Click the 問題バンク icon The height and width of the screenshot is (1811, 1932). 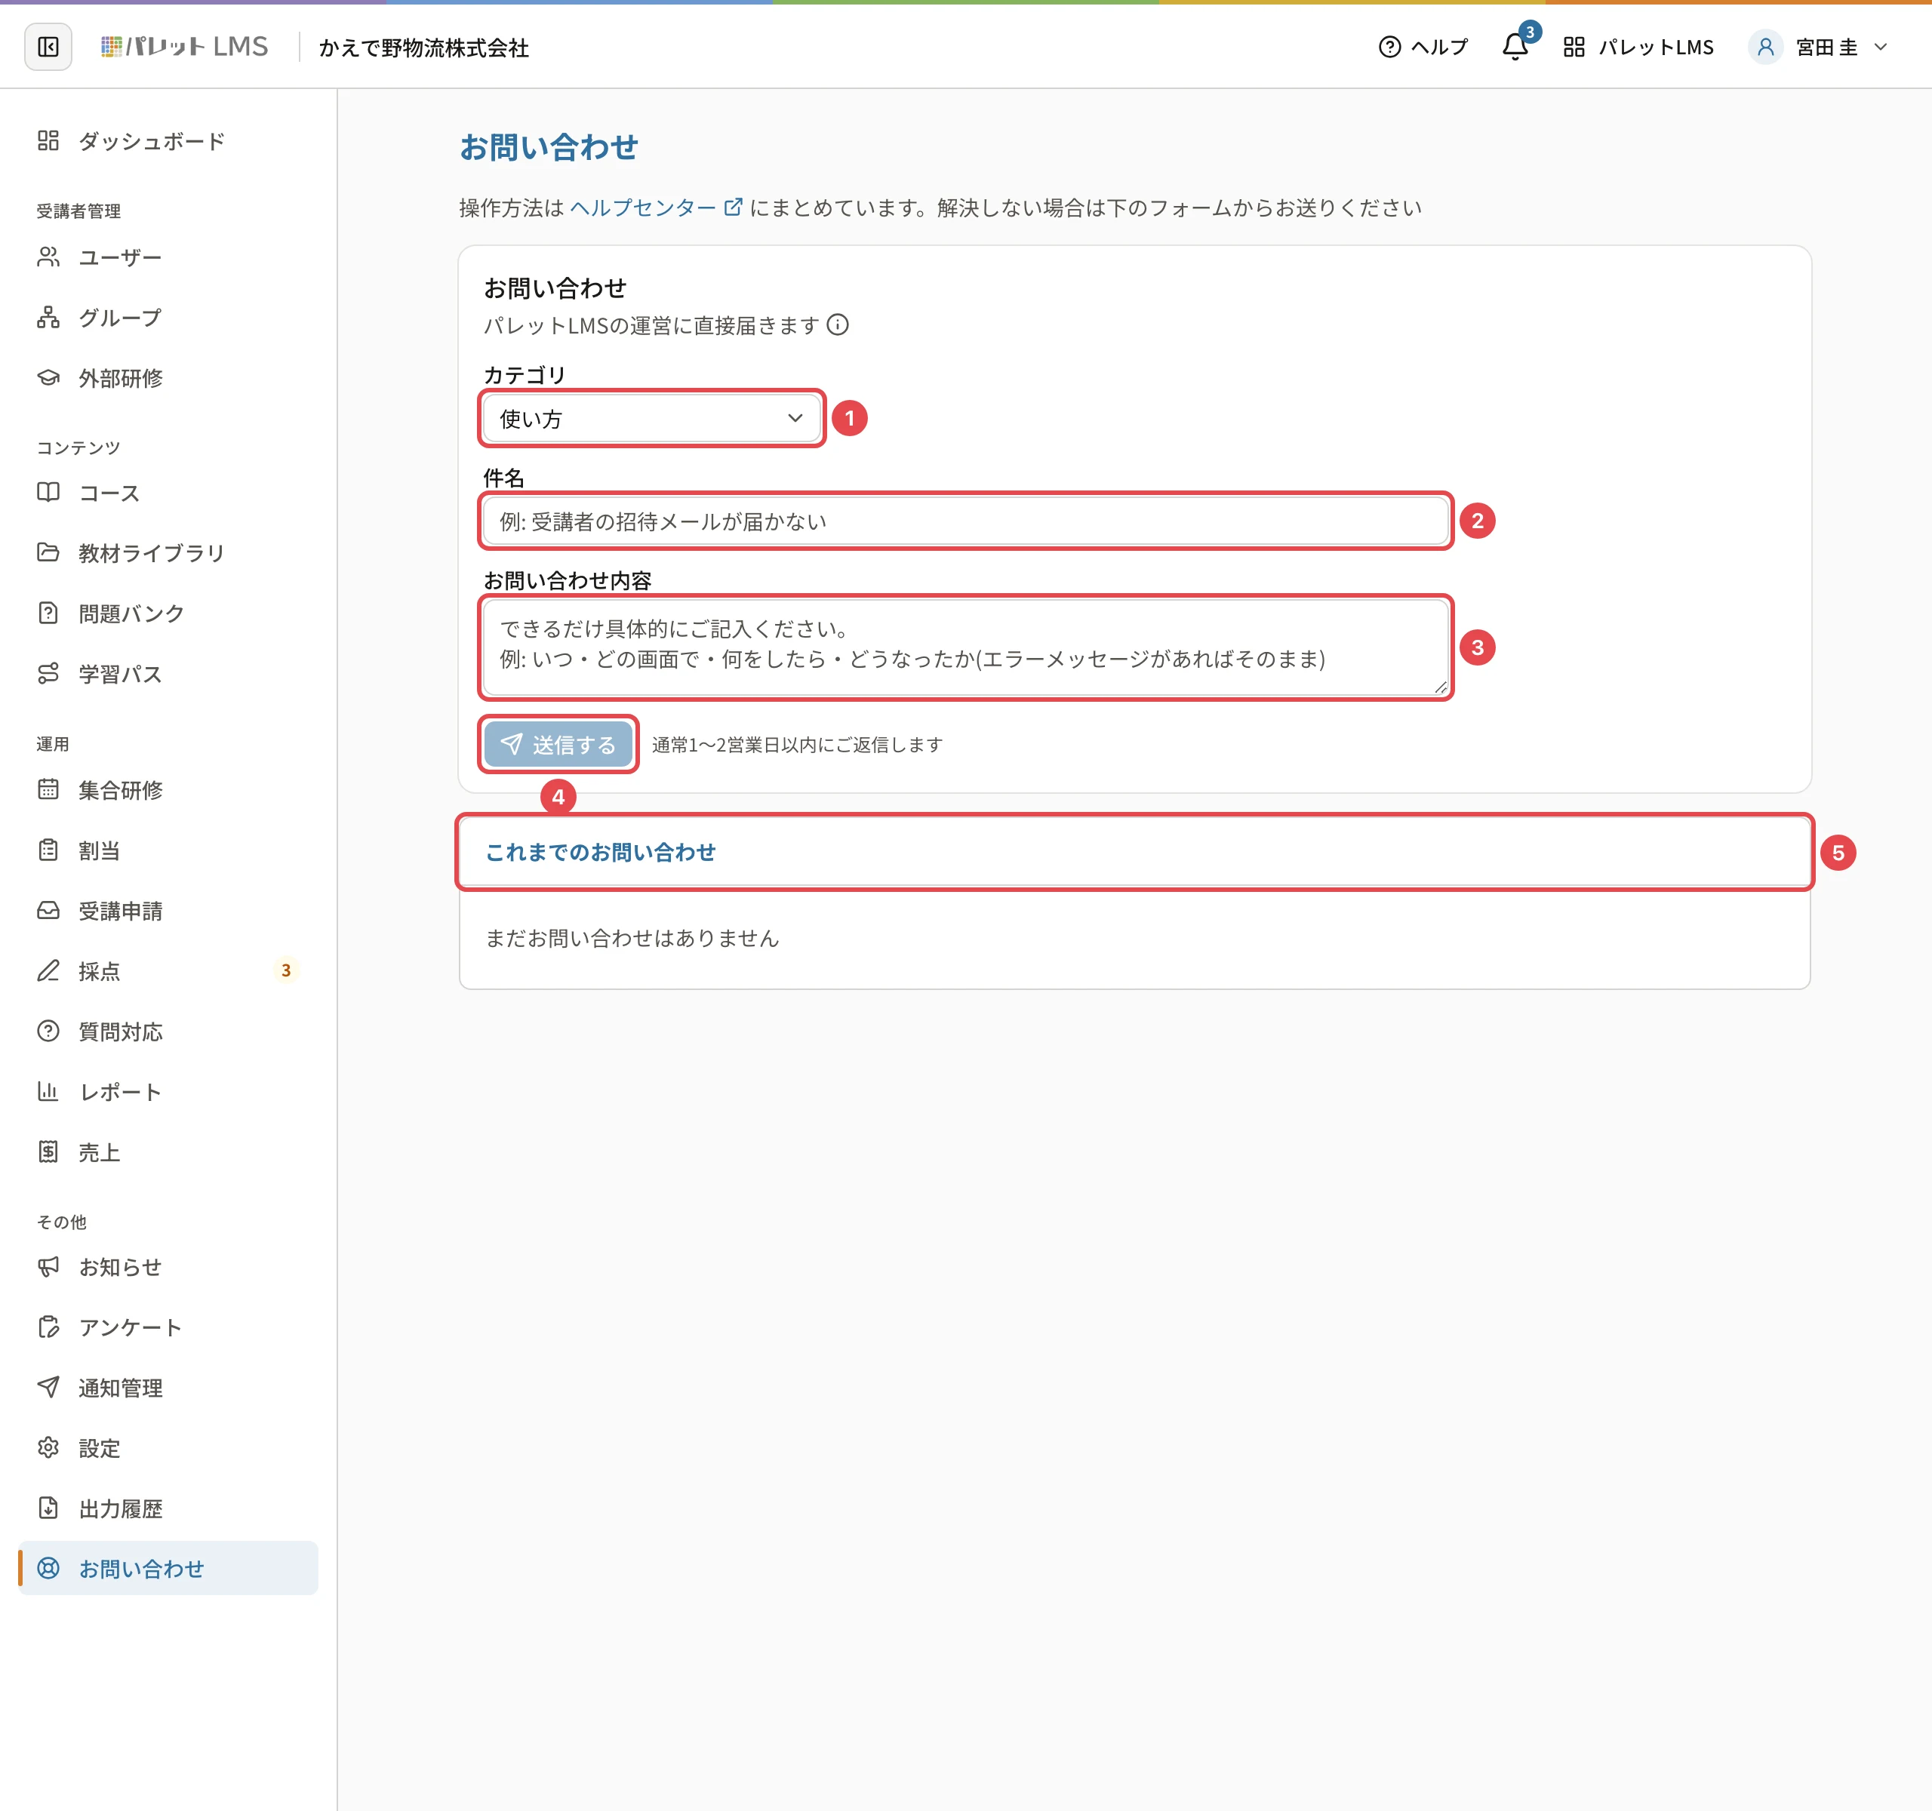48,613
